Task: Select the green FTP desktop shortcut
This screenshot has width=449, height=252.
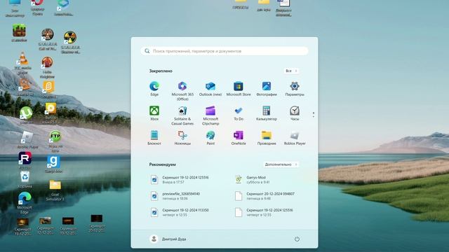Action: (x=55, y=141)
